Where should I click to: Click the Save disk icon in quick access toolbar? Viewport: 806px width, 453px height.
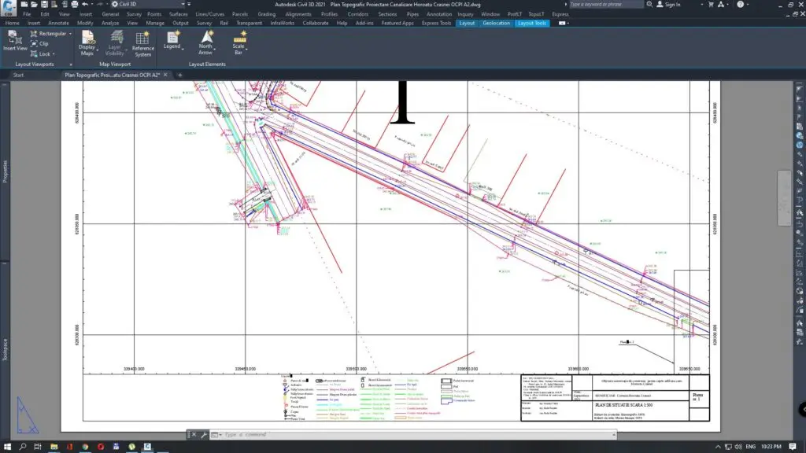click(x=44, y=4)
